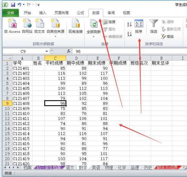
Task: Open the 初一学生档案 sheet tab
Action: point(49,168)
